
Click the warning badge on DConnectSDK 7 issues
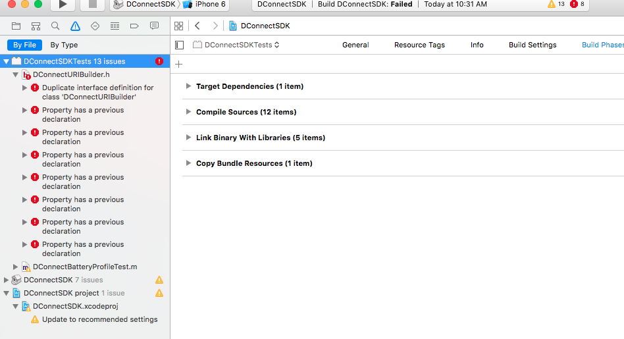159,280
